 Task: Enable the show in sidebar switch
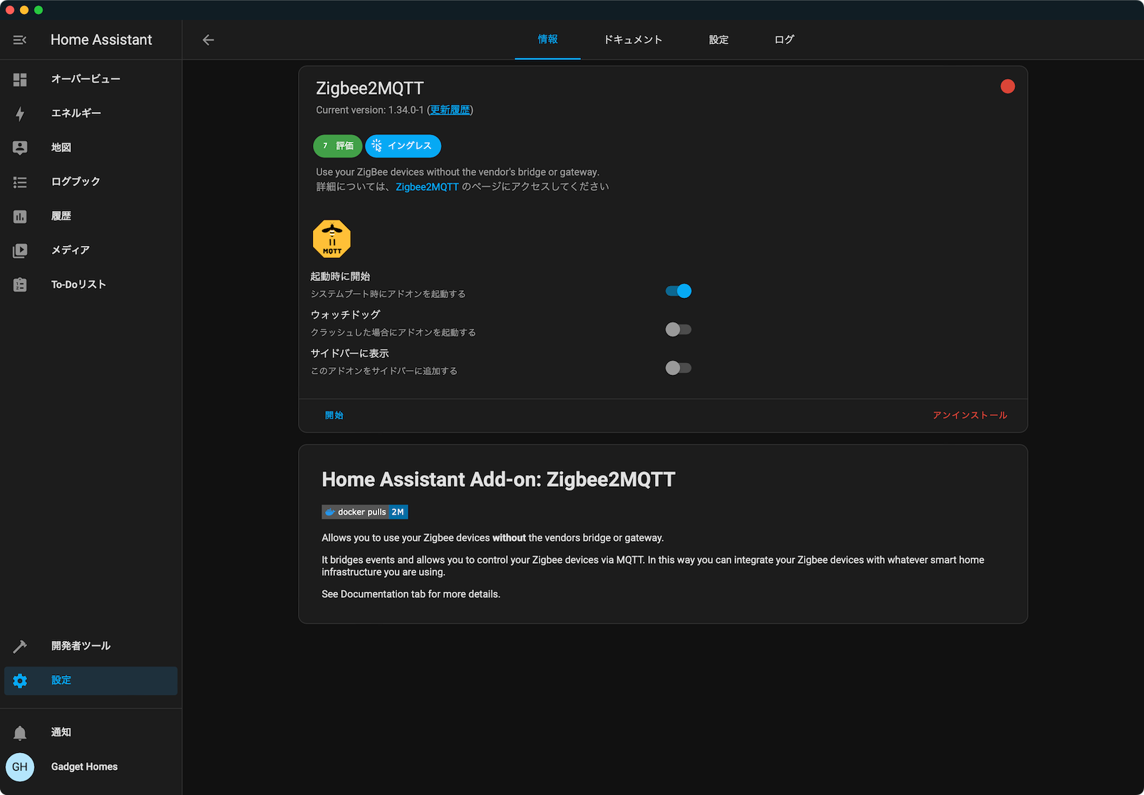point(679,368)
